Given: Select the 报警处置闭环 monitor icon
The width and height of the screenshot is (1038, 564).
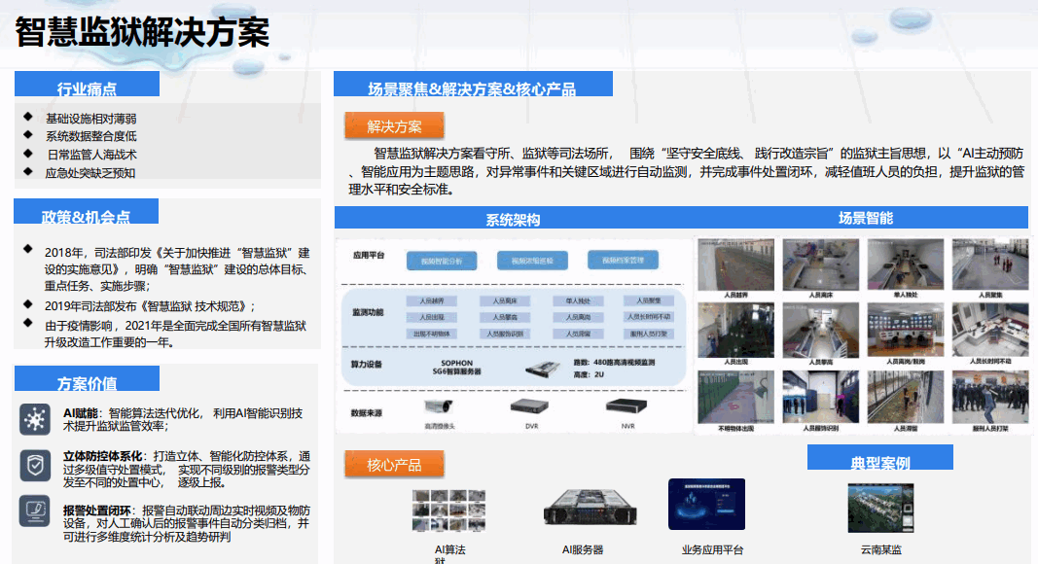Looking at the screenshot, I should coord(35,511).
